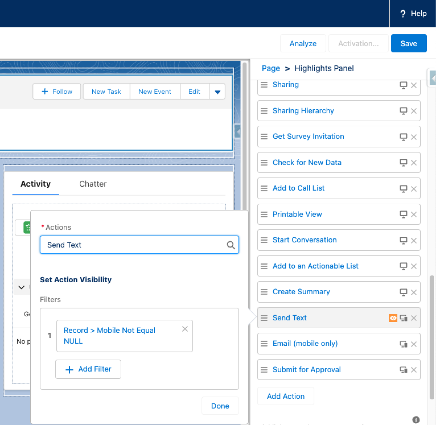Select the Send Text action row

pyautogui.click(x=339, y=318)
